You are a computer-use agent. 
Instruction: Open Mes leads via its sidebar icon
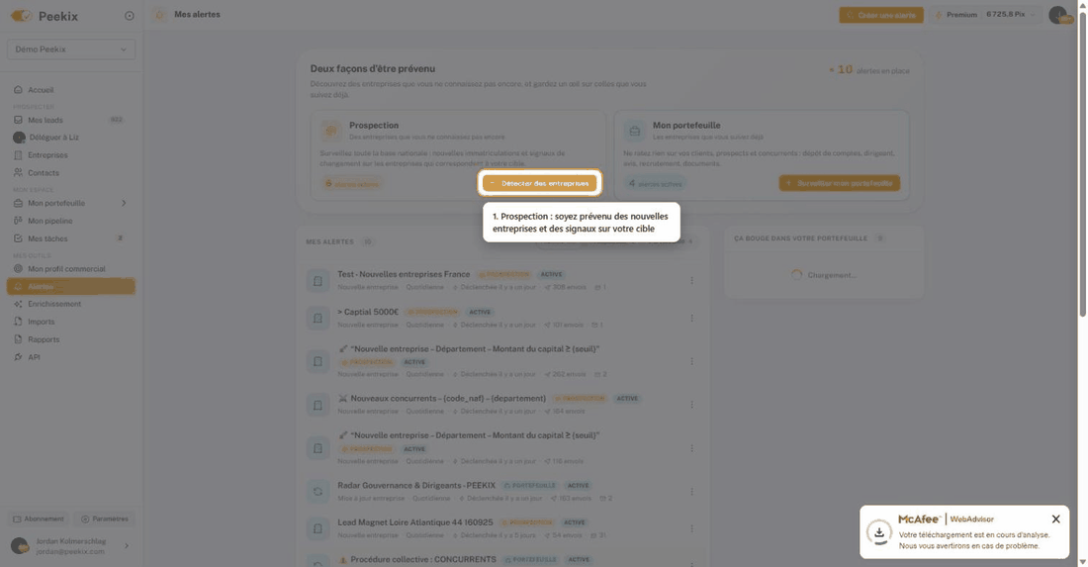pos(18,120)
